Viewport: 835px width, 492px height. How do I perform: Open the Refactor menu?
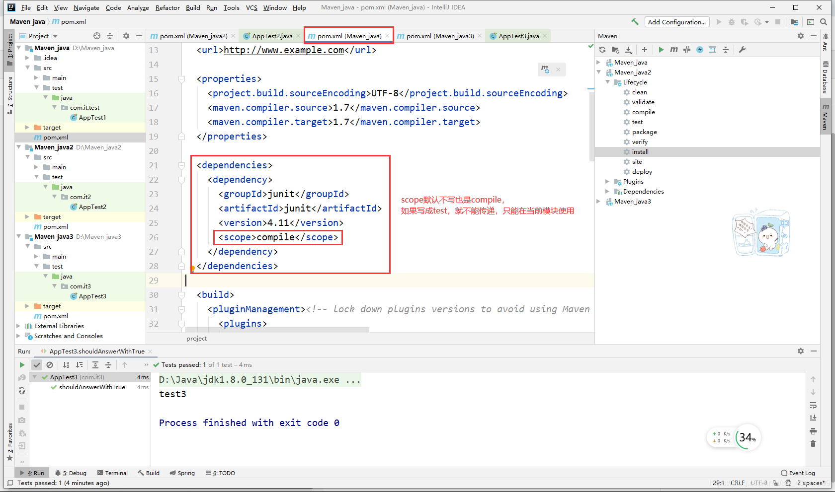[167, 7]
